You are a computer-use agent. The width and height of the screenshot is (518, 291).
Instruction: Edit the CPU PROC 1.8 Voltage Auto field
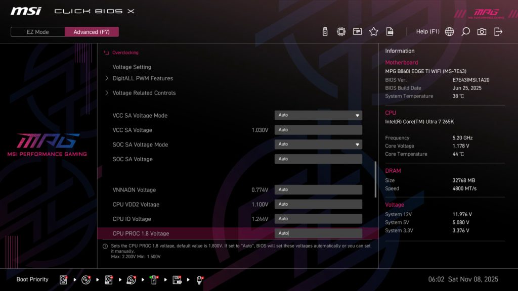click(x=318, y=233)
